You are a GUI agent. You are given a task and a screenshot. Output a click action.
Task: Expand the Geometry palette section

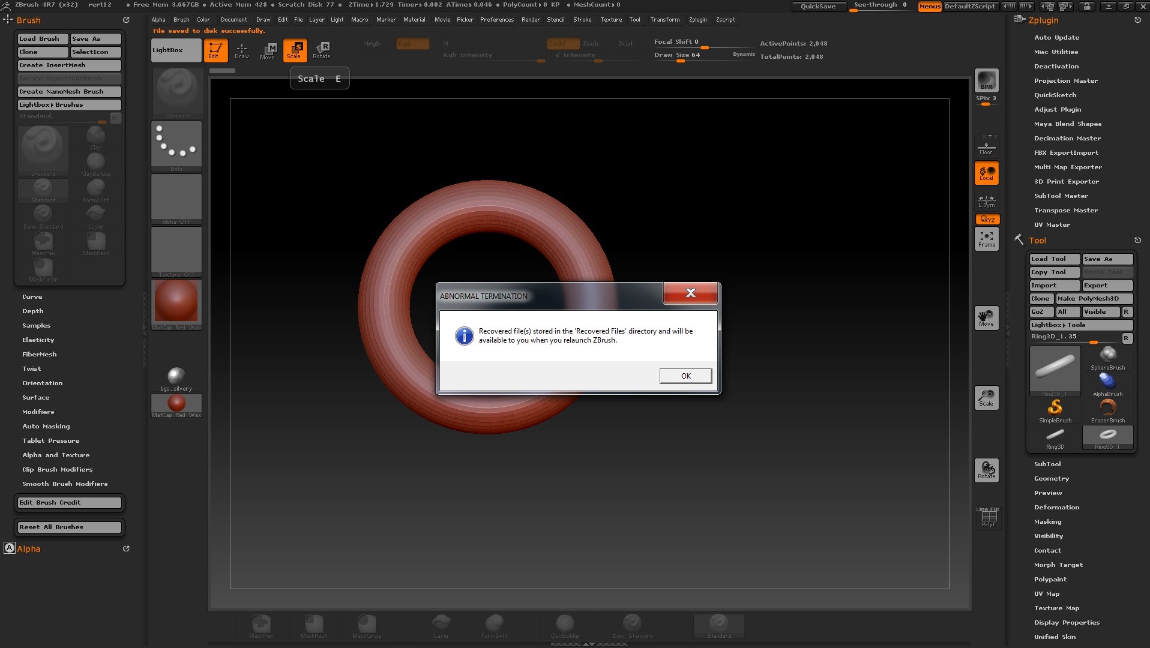coord(1052,479)
